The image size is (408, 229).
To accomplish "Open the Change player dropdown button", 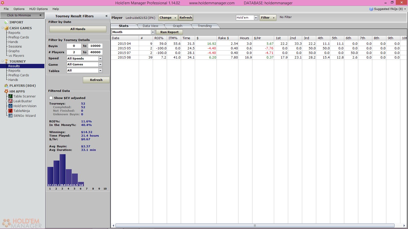I will [x=168, y=18].
